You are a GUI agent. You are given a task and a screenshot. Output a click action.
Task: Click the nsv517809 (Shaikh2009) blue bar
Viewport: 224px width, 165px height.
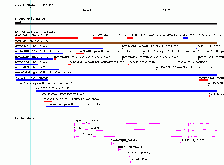(37, 70)
